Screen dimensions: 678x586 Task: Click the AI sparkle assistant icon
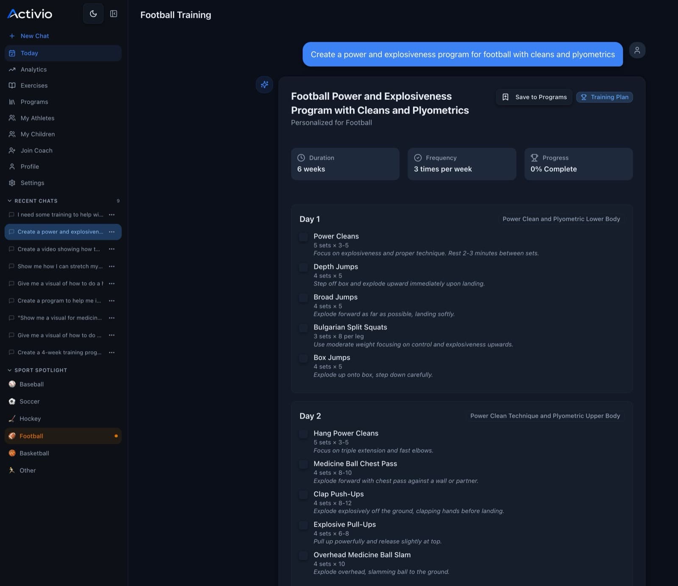(x=264, y=85)
